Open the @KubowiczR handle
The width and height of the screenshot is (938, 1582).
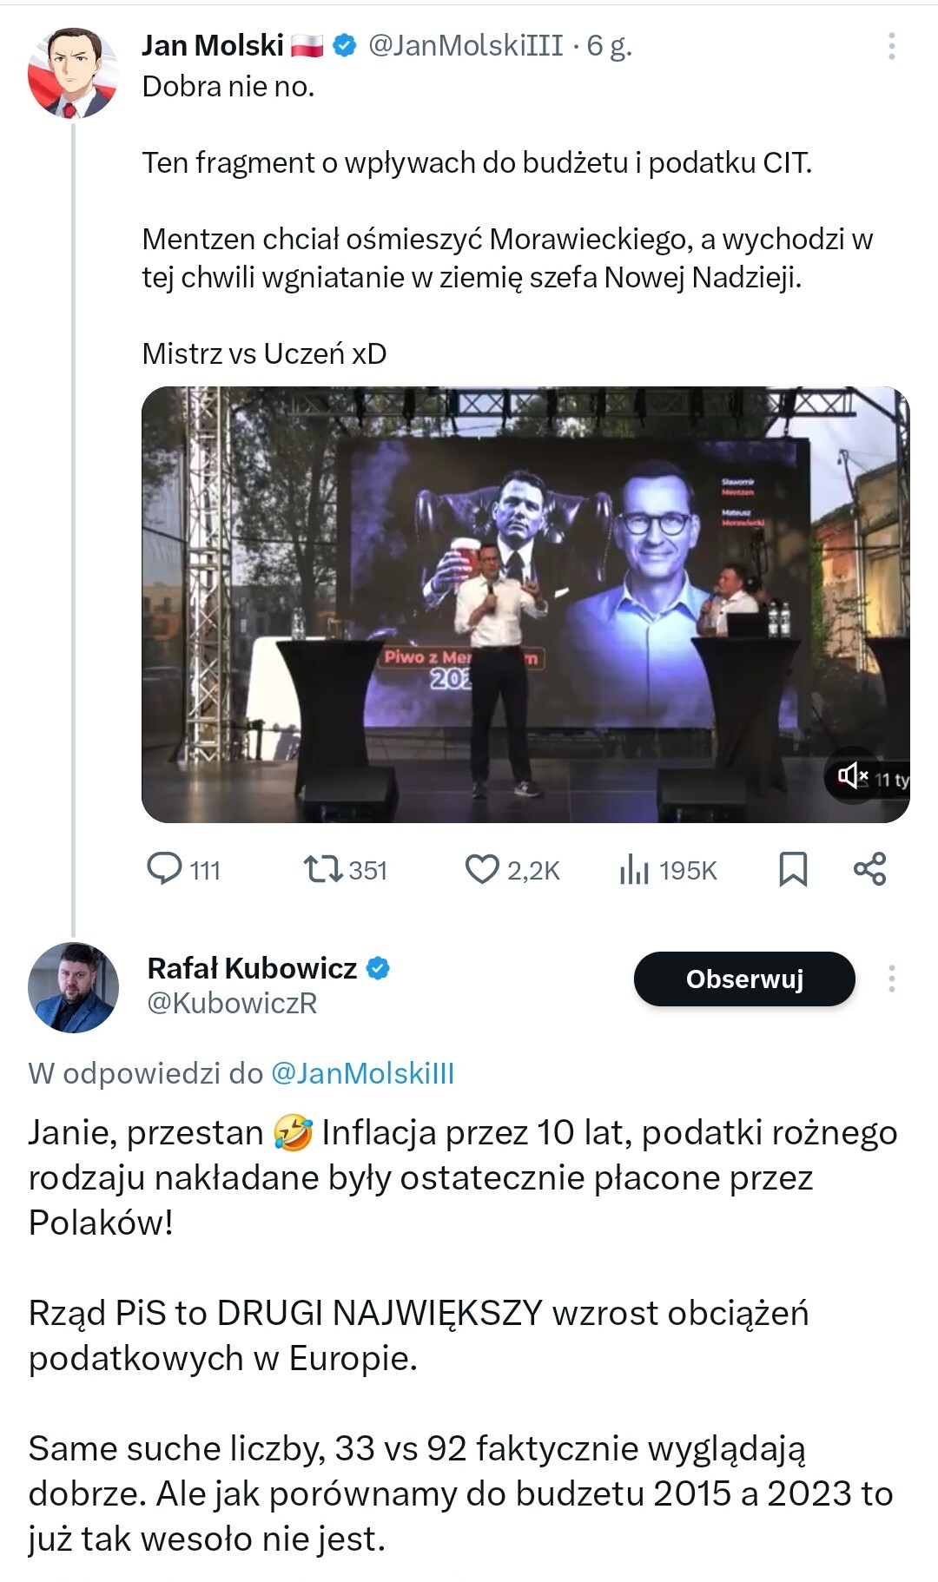232,1003
